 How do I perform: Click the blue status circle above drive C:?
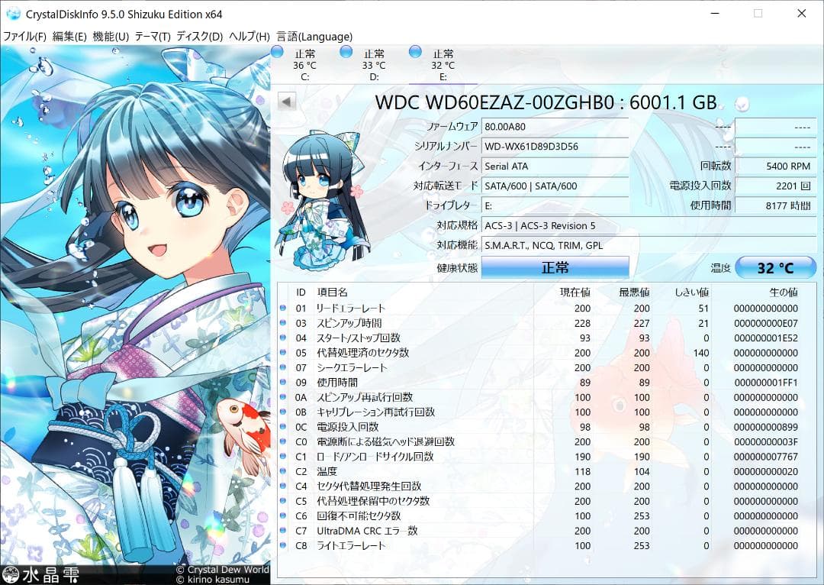coord(276,50)
